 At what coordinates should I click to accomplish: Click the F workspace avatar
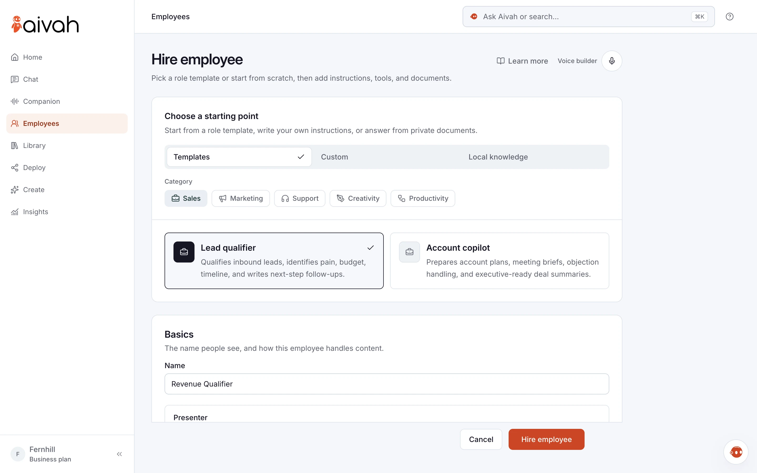[18, 454]
